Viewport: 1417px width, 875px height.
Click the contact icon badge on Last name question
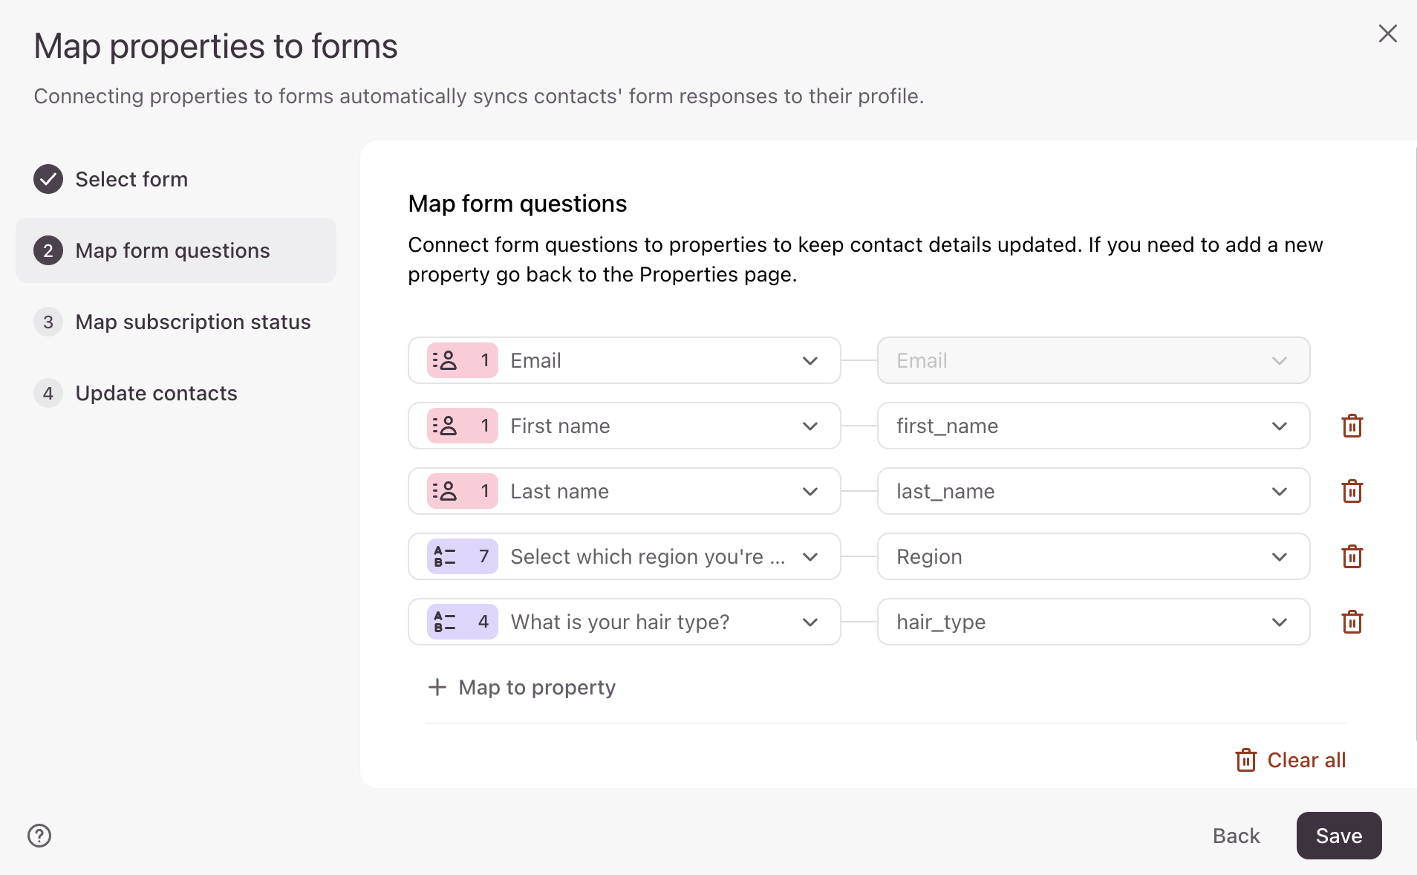tap(462, 491)
